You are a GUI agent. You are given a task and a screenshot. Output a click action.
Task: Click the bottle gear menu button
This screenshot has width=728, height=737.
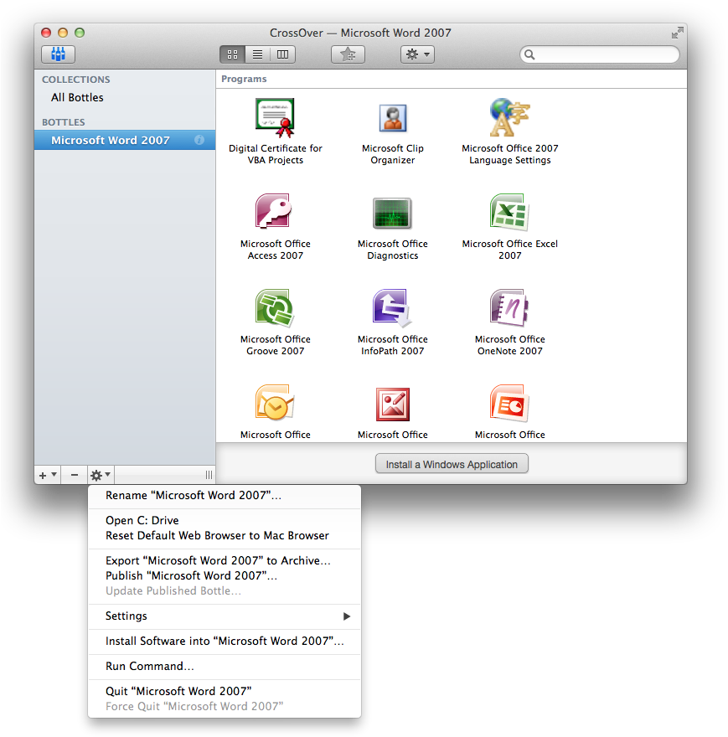pos(101,475)
